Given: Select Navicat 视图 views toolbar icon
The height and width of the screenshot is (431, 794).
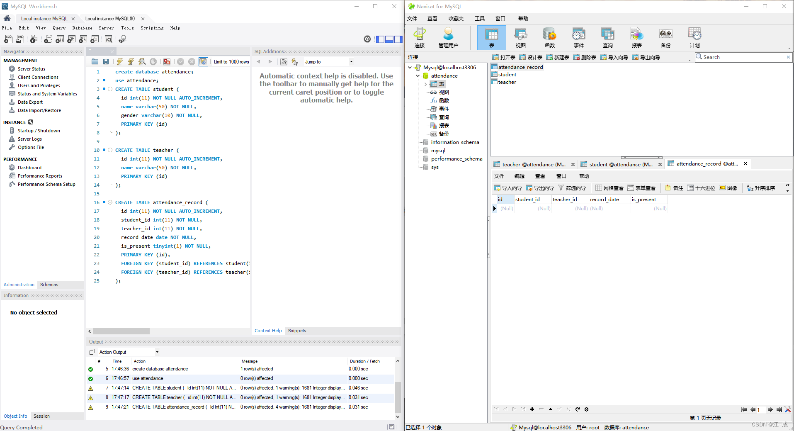Looking at the screenshot, I should pyautogui.click(x=521, y=37).
